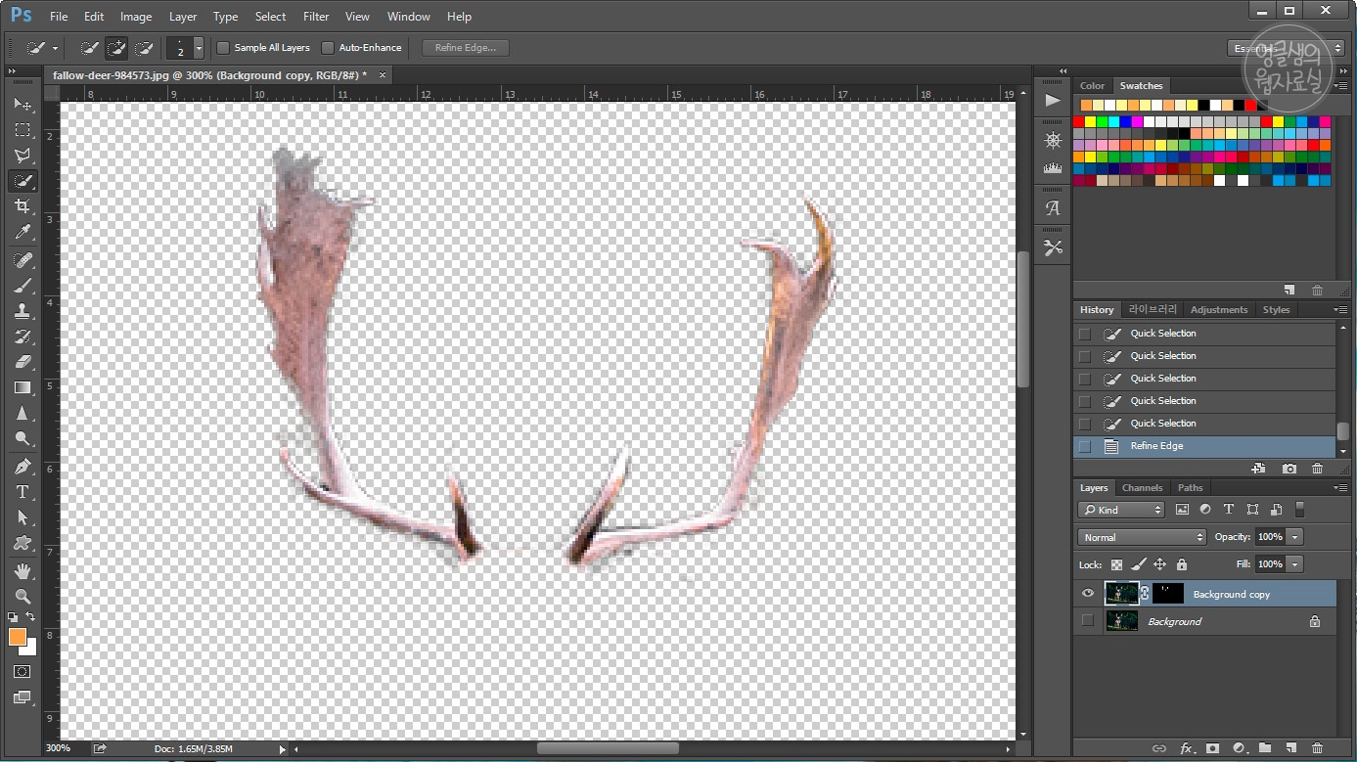Toggle layer filtering switch on or off
1357x762 pixels.
tap(1300, 510)
